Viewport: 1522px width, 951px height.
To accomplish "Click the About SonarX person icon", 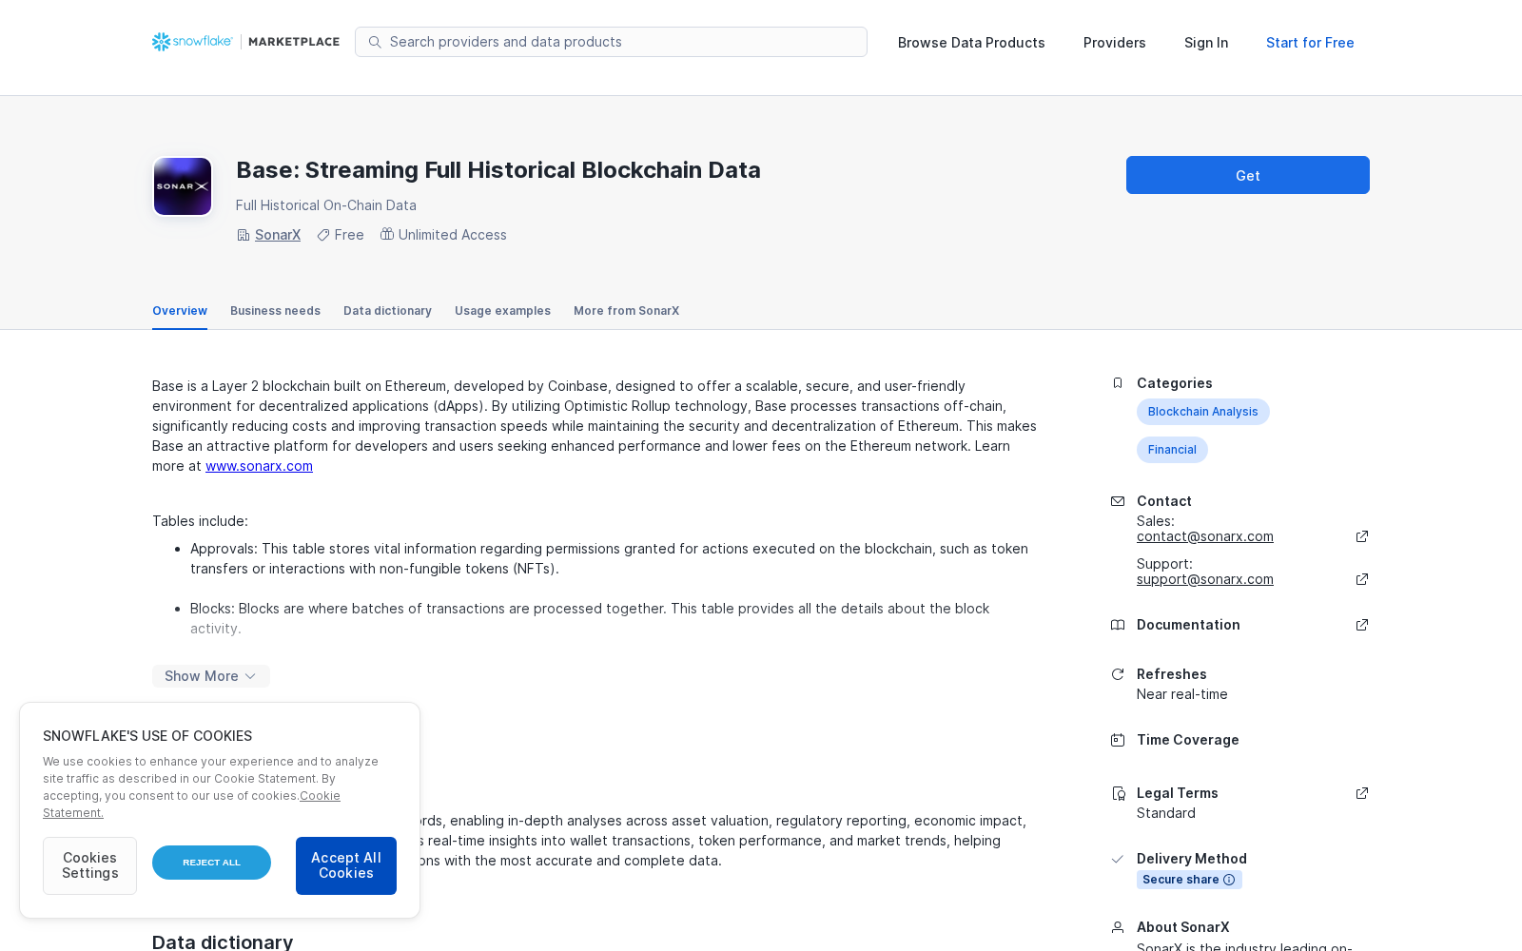I will tap(1118, 927).
